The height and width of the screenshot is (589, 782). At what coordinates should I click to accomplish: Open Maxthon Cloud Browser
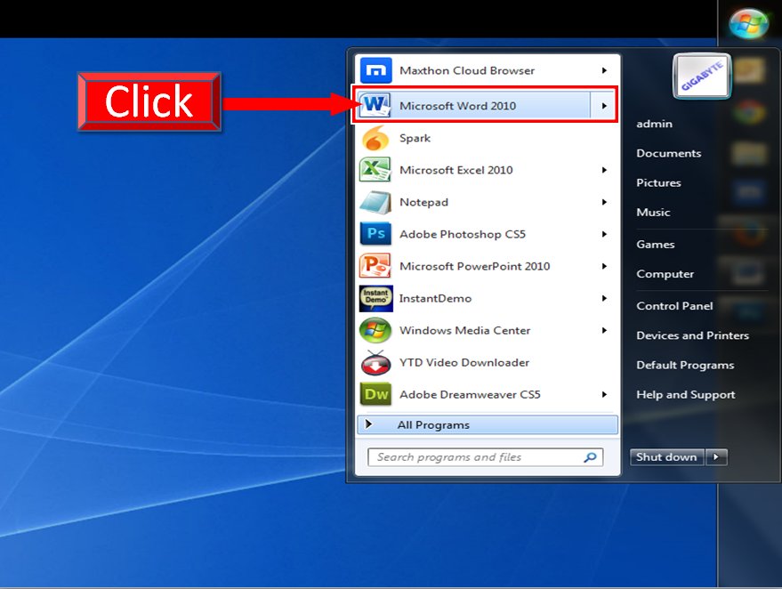coord(466,70)
